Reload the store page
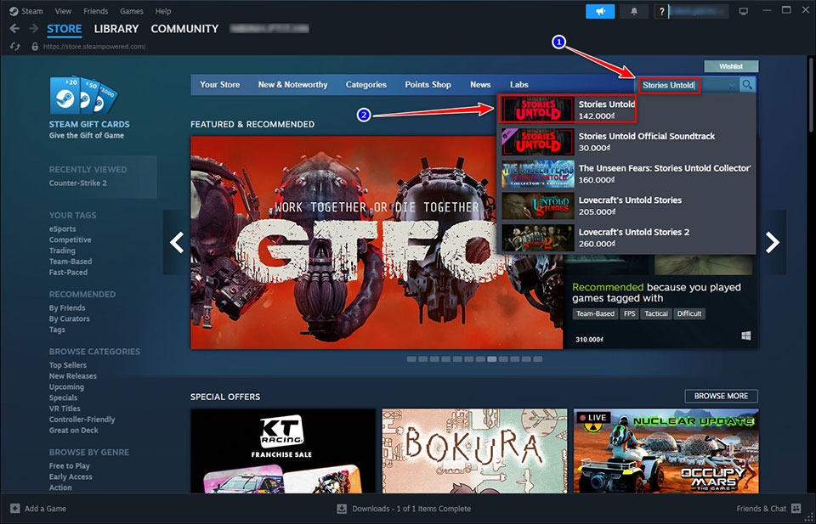 click(x=15, y=46)
